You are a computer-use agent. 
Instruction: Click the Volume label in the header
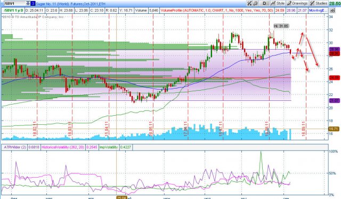point(141,10)
